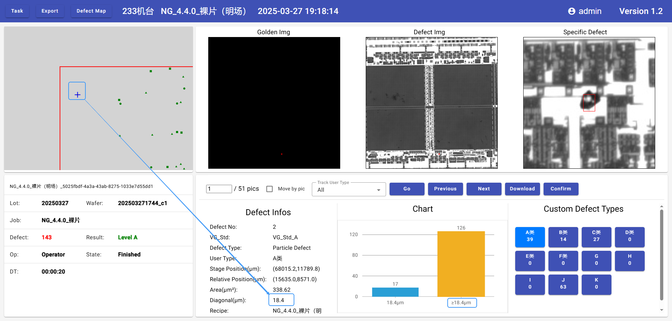Screen dimensions: 672x321
Task: Click the blue 18.4μm chart bar
Action: pos(395,292)
